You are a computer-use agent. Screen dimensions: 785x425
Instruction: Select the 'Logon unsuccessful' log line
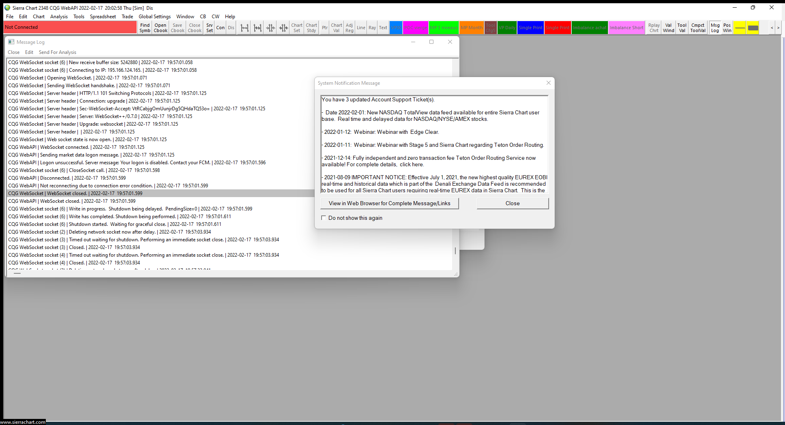pos(229,163)
